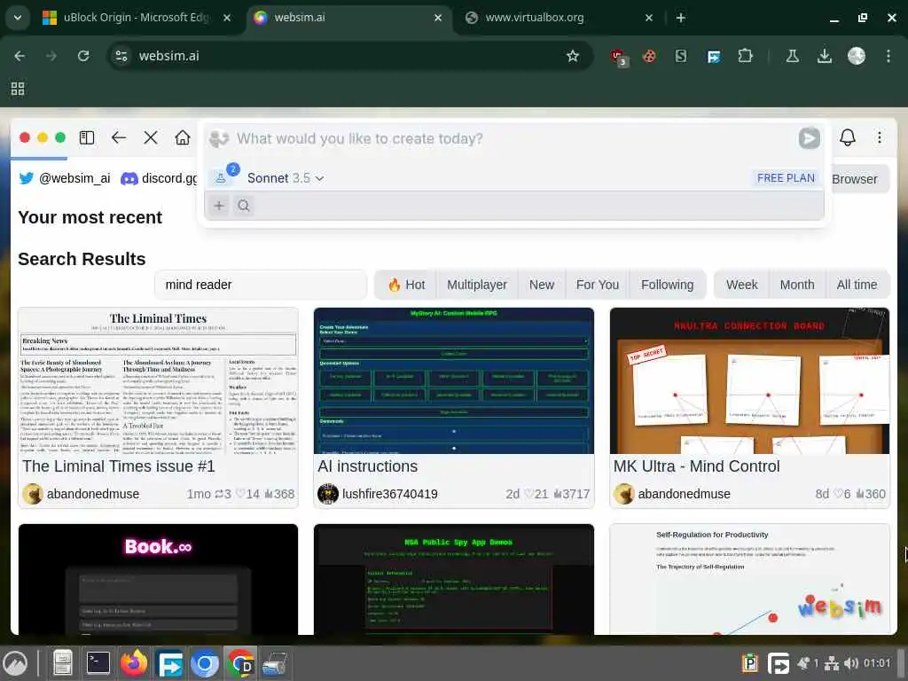Viewport: 908px width, 681px height.
Task: Open the AI instructions project thumbnail
Action: [453, 381]
